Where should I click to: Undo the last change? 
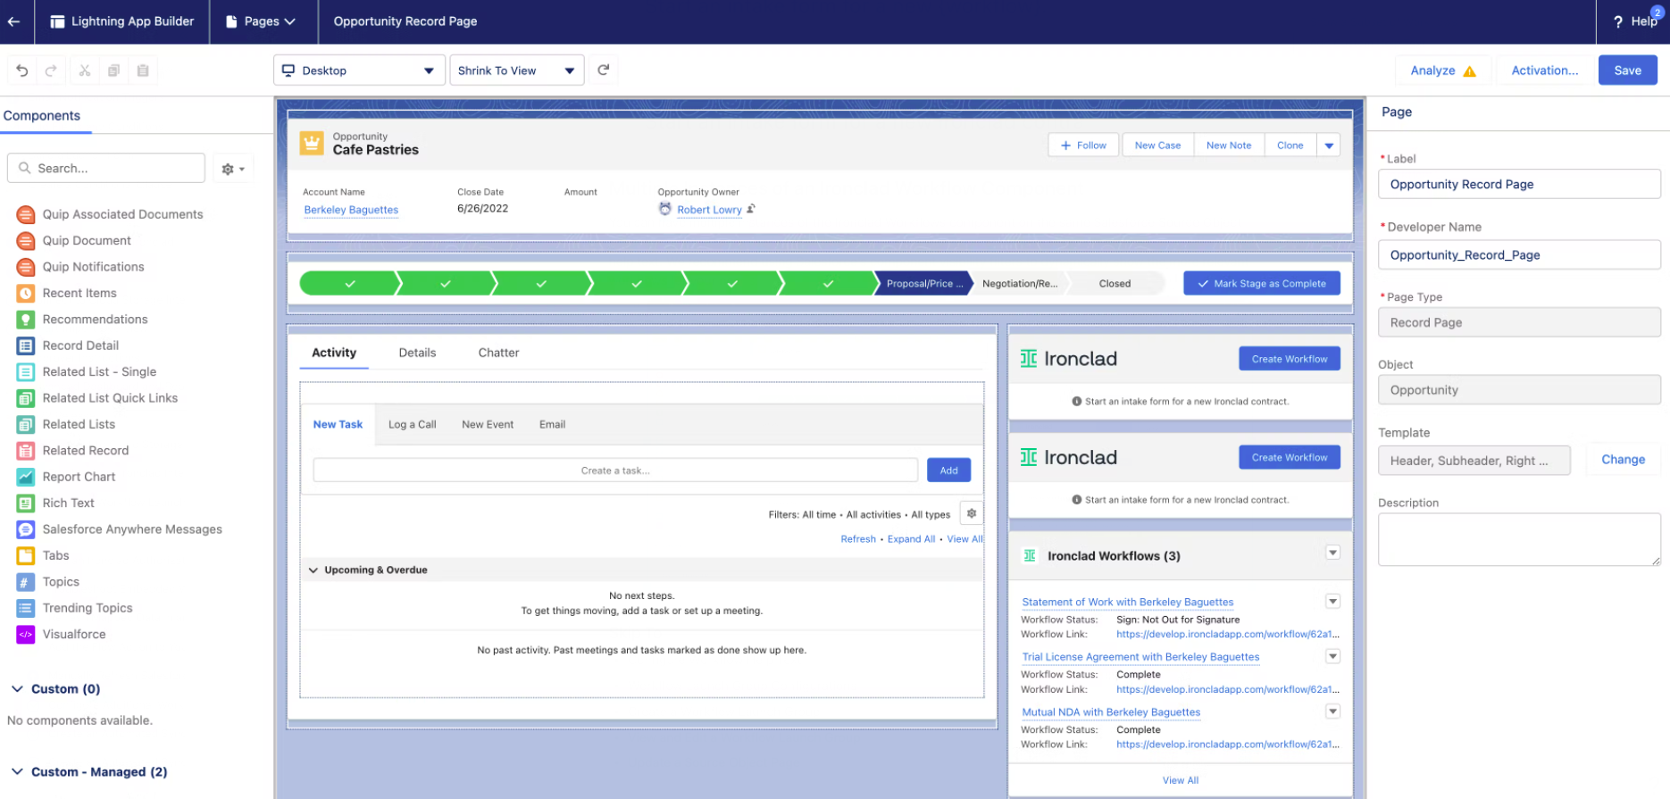(x=22, y=71)
